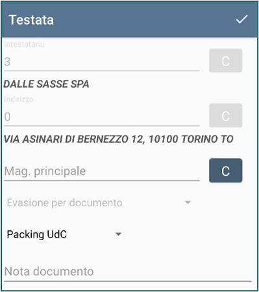Expand the arrow next to Evasione per documento
Viewport: 259px width, 292px height.
(x=188, y=202)
